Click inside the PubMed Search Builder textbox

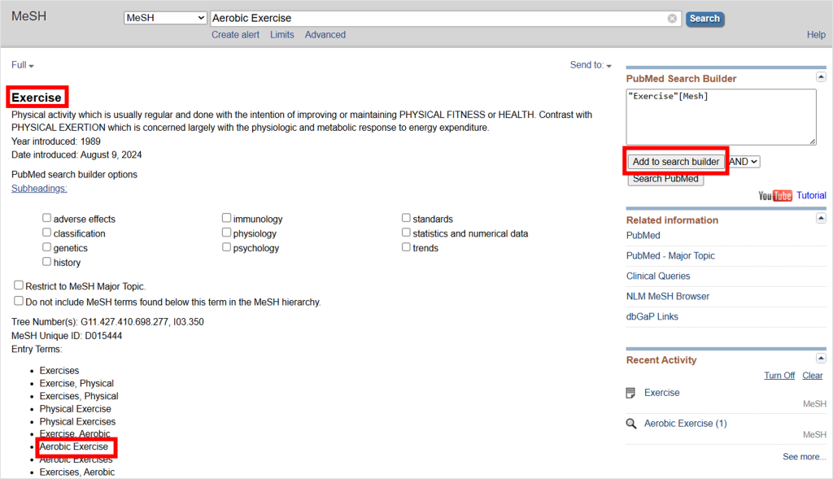pos(721,117)
